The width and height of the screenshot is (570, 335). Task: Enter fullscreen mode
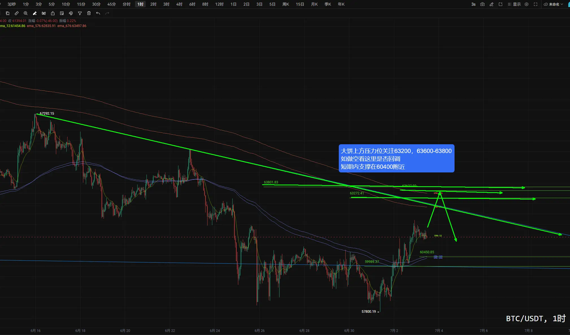(536, 4)
